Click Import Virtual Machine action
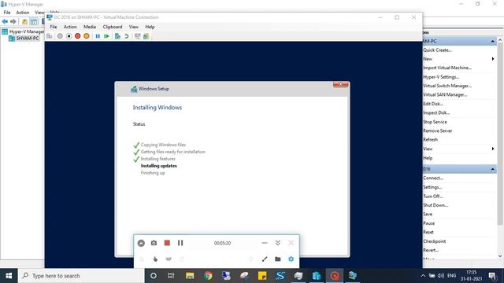 447,68
